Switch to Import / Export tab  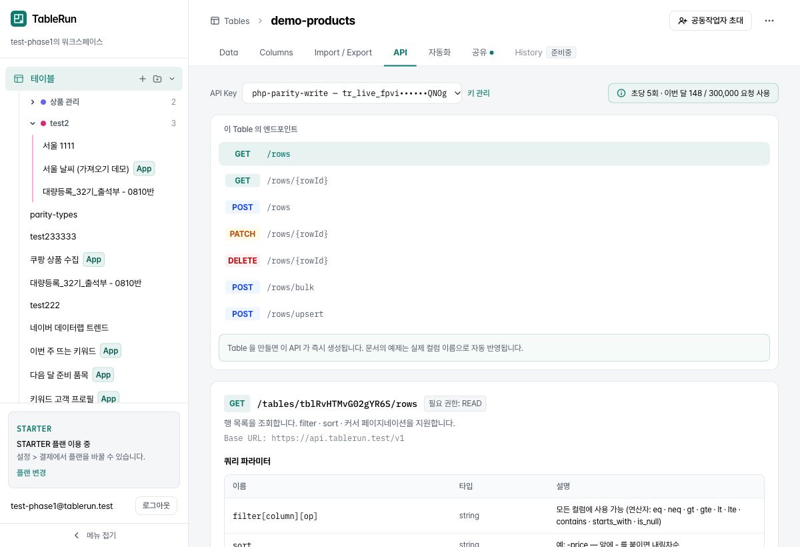(x=343, y=52)
